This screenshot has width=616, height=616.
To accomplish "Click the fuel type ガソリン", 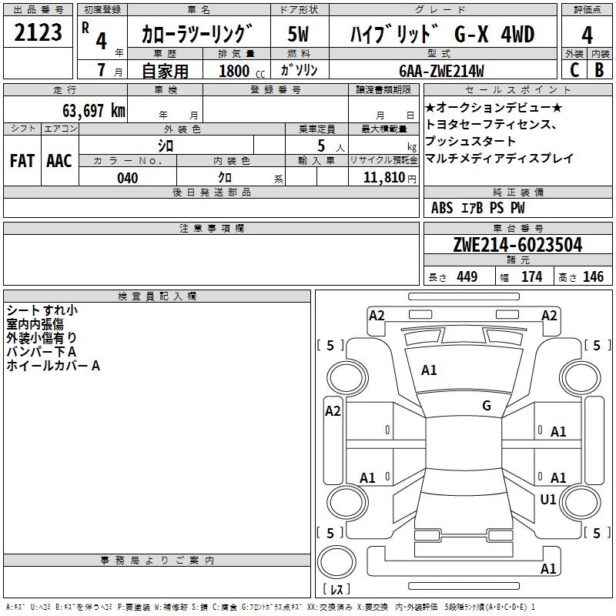I will click(x=299, y=70).
